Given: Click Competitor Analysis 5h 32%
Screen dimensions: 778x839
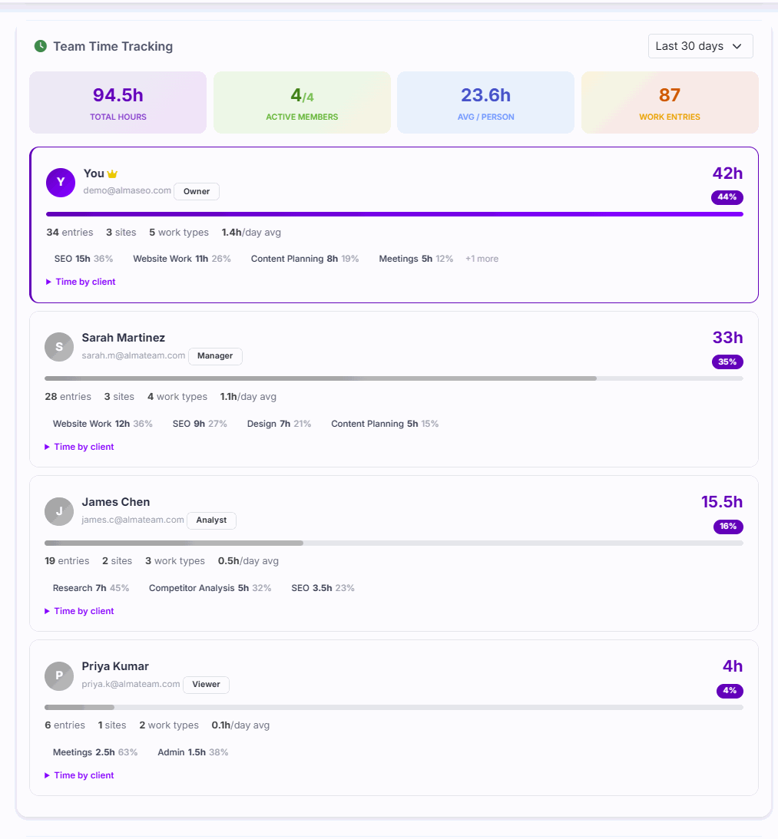Looking at the screenshot, I should 210,588.
